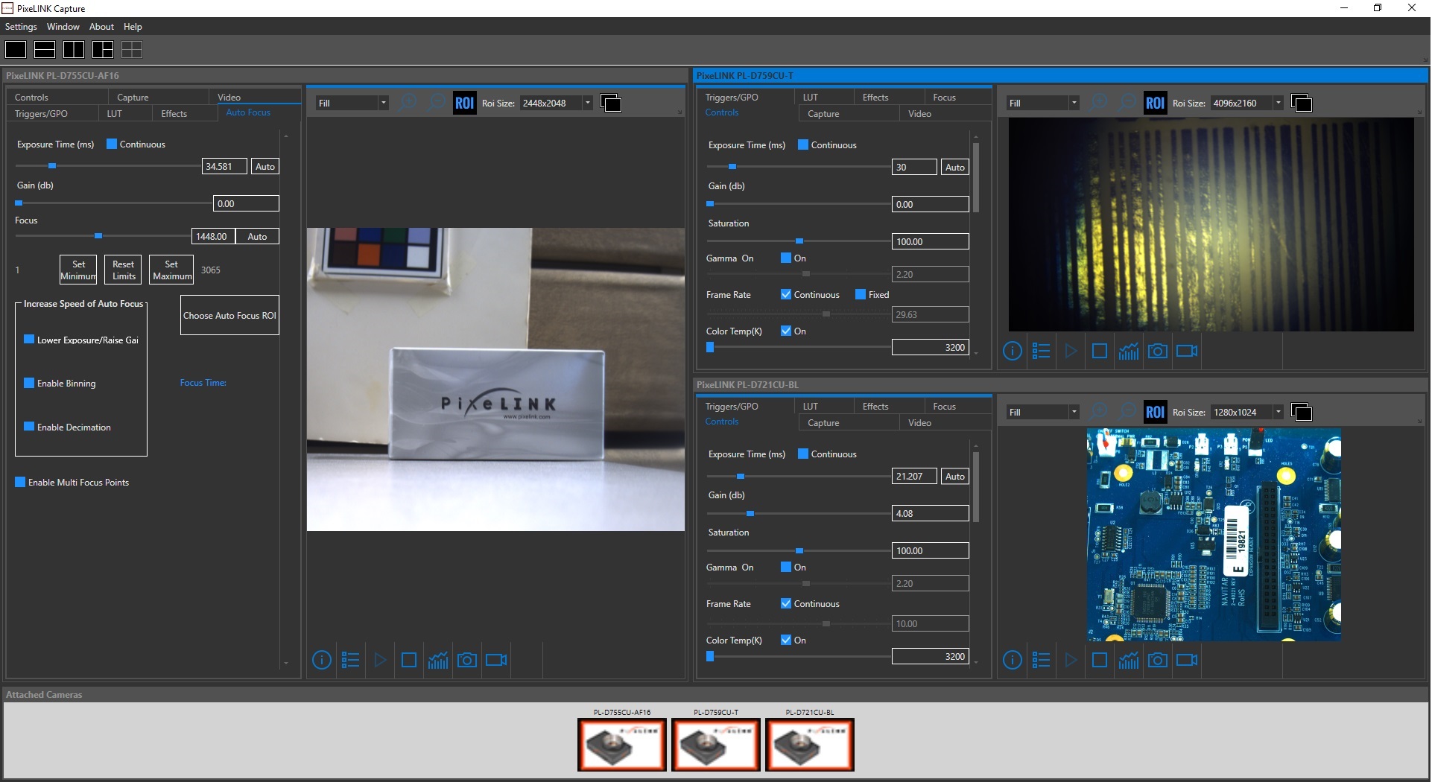1432x782 pixels.
Task: Open the Roi Size 1280x1024 dropdown
Action: click(1279, 413)
